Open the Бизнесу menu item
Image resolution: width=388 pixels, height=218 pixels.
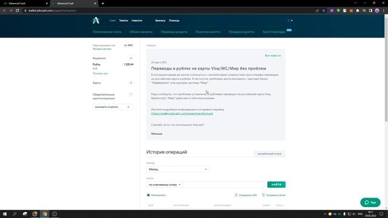click(x=160, y=21)
